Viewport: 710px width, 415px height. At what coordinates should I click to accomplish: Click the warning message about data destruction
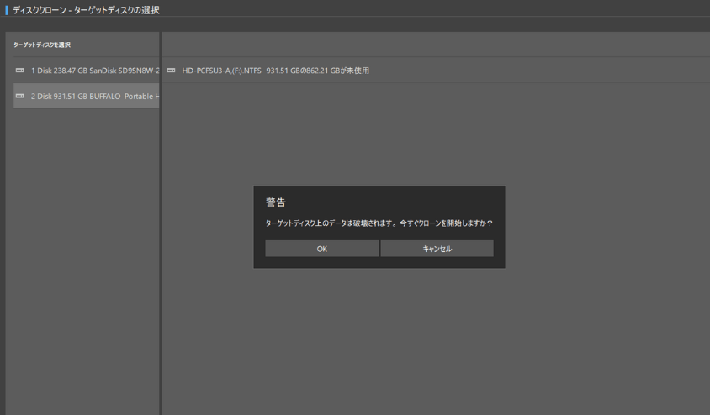coord(379,223)
